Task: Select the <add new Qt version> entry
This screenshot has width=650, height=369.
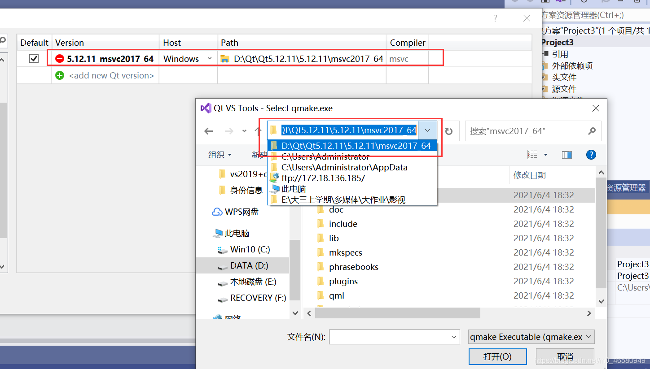Action: click(111, 75)
